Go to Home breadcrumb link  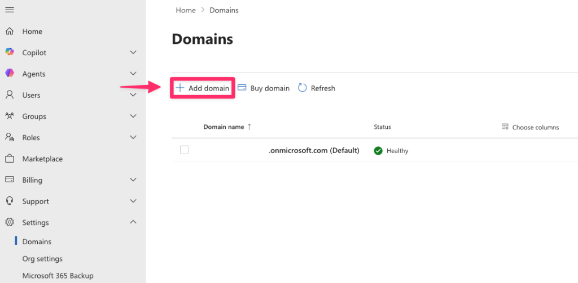coord(185,10)
